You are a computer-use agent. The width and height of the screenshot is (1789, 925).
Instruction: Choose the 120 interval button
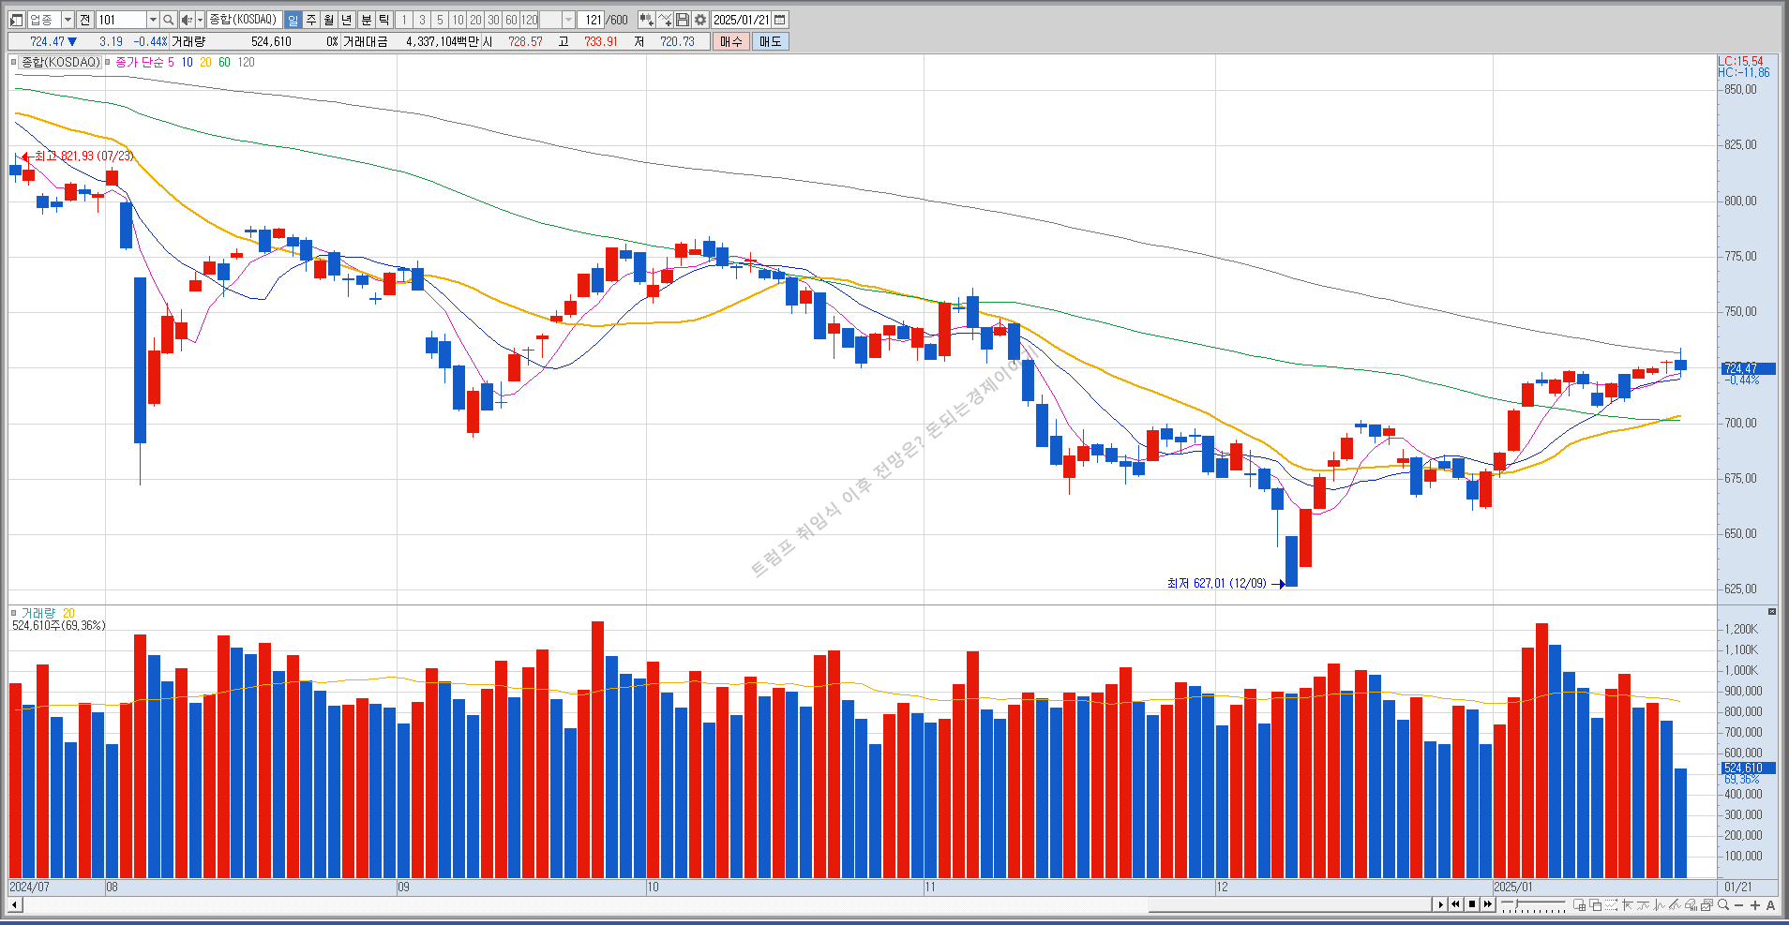pos(530,20)
